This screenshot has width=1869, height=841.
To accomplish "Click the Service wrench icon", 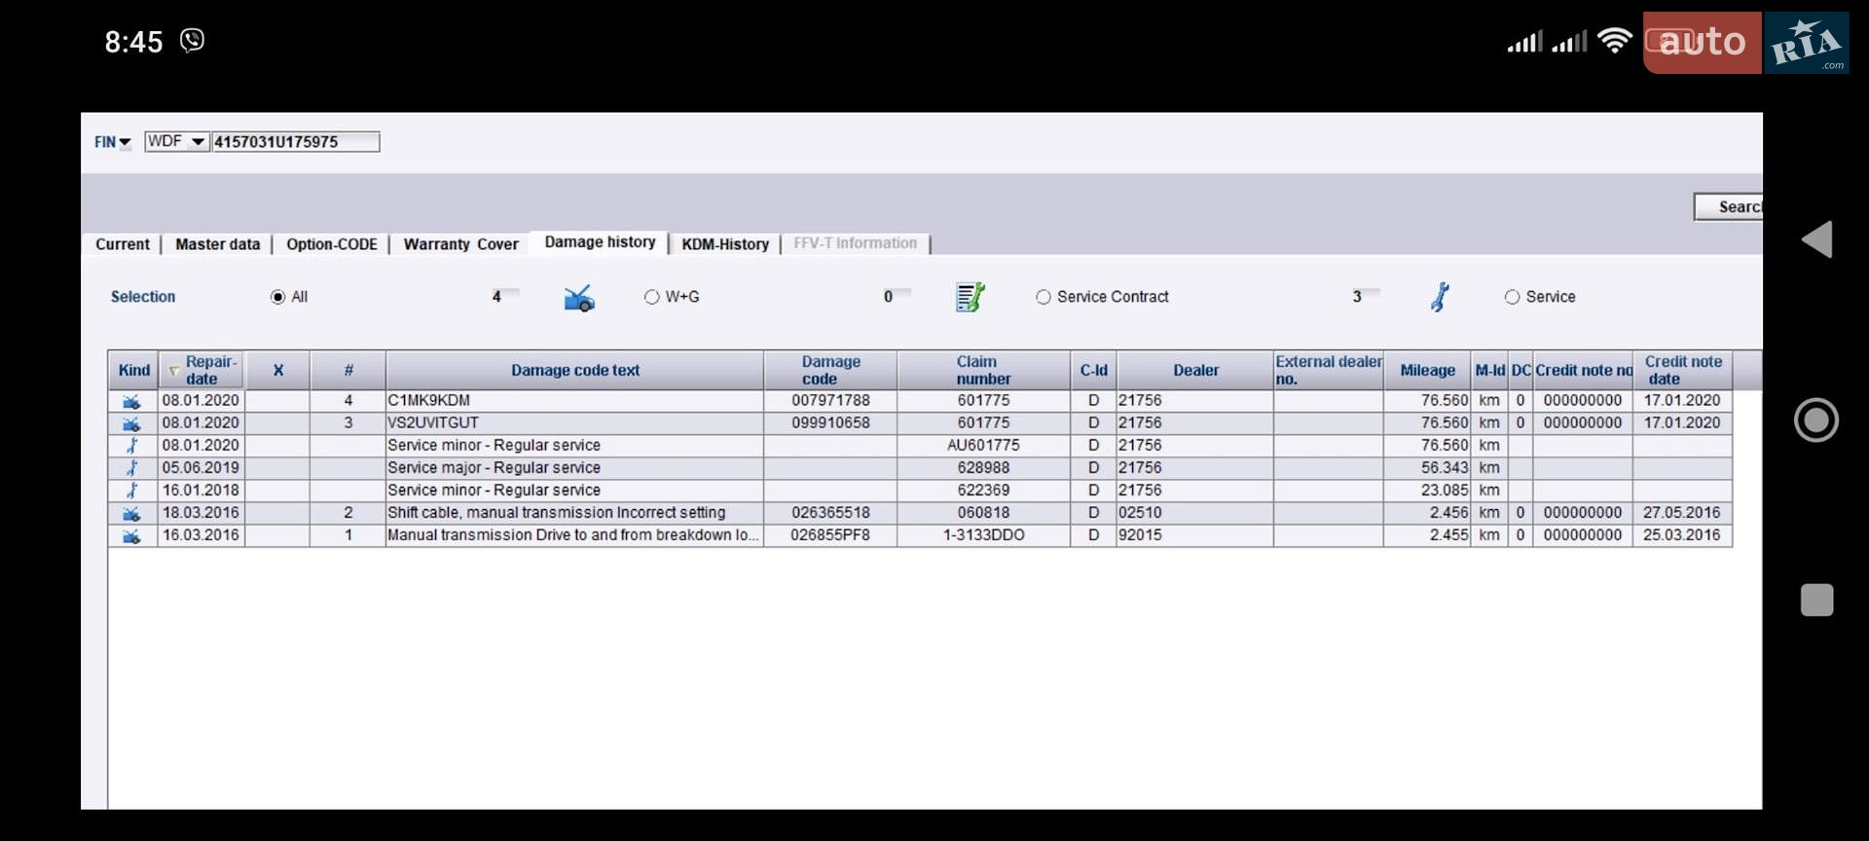I will pos(1440,297).
